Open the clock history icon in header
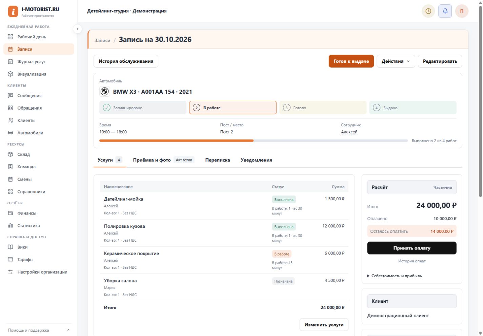The height and width of the screenshot is (336, 483). [x=428, y=11]
